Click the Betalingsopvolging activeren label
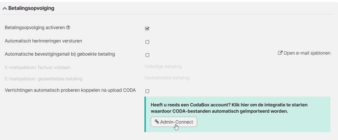The image size is (338, 140). click(35, 28)
